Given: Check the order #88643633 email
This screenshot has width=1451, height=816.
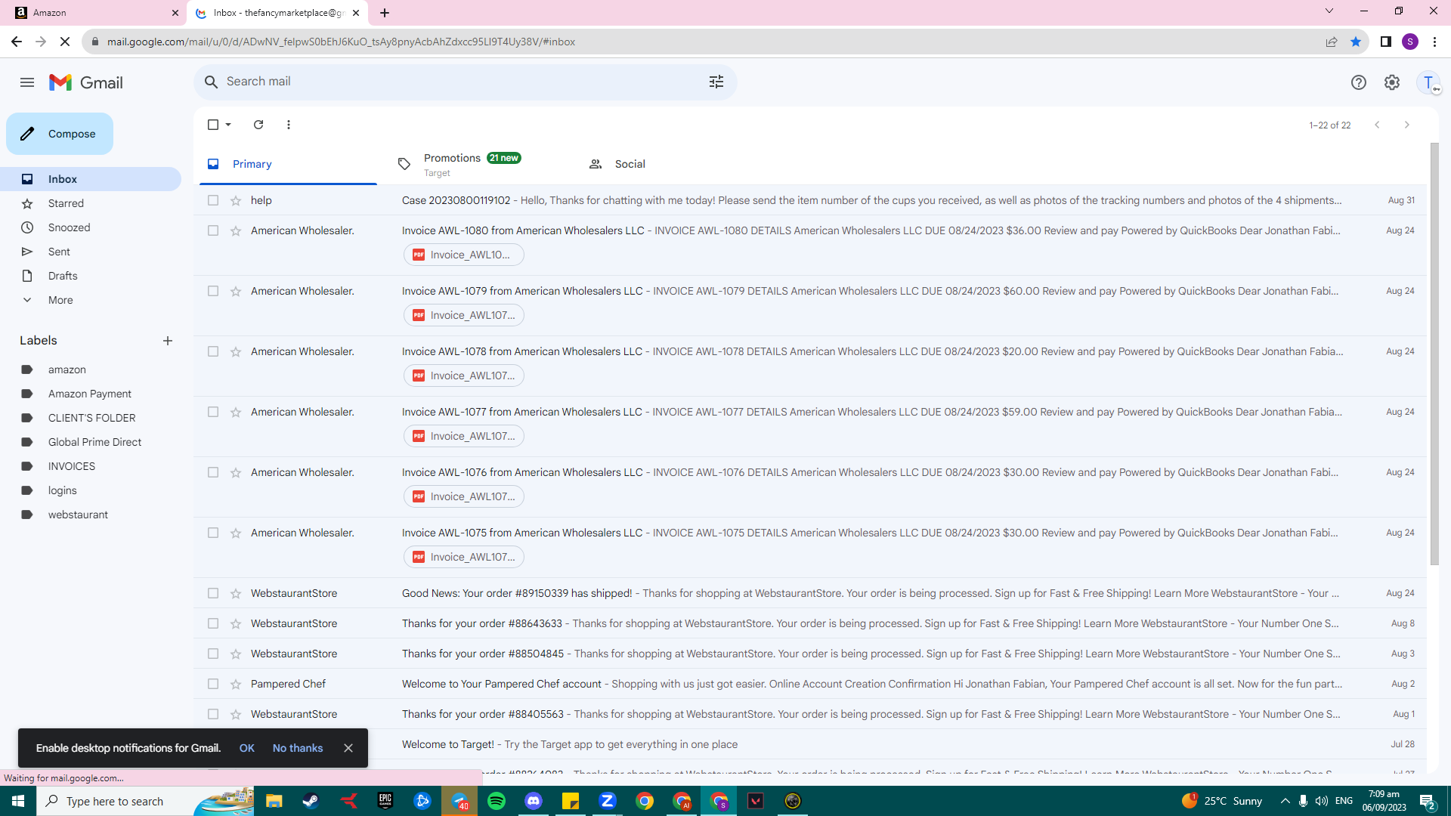Looking at the screenshot, I should point(213,623).
